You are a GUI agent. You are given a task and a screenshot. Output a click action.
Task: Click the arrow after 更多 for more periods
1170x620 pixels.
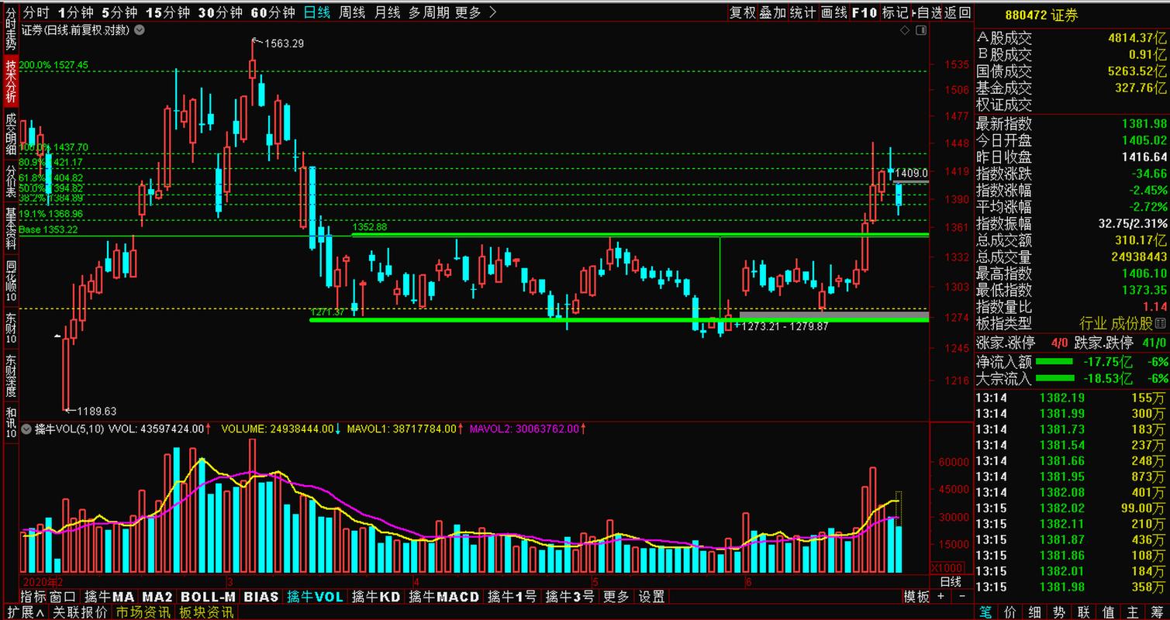click(493, 12)
